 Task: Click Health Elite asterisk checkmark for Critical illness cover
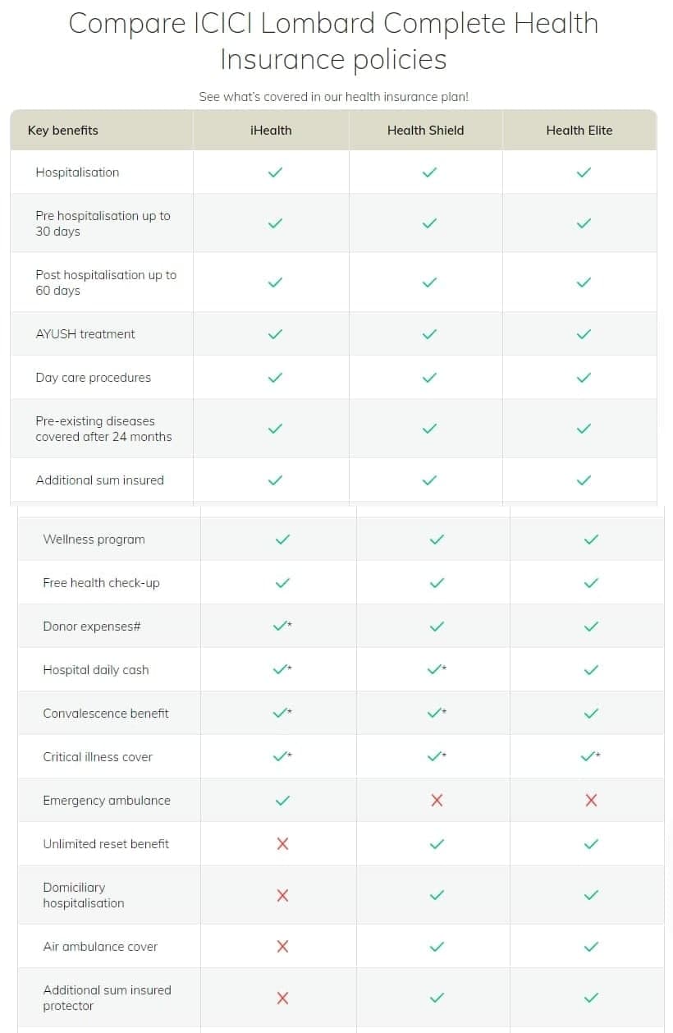[590, 757]
